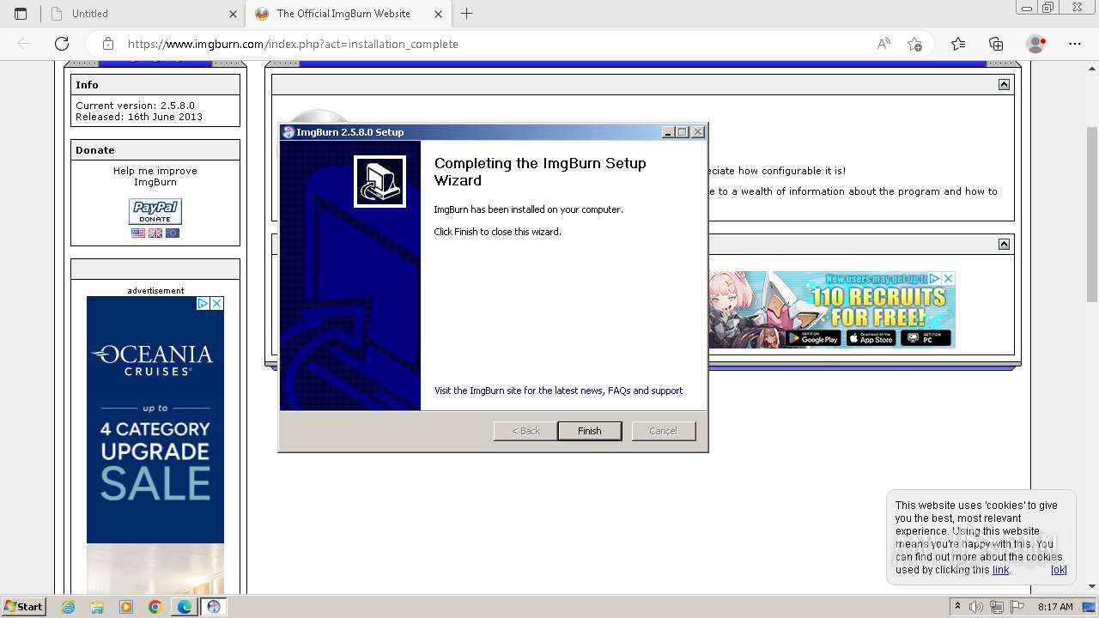
Task: Click the address bar URL
Action: (293, 44)
